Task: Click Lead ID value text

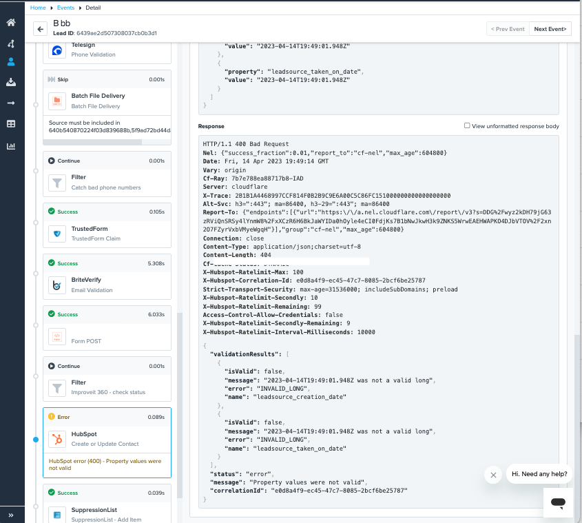Action: coord(116,33)
